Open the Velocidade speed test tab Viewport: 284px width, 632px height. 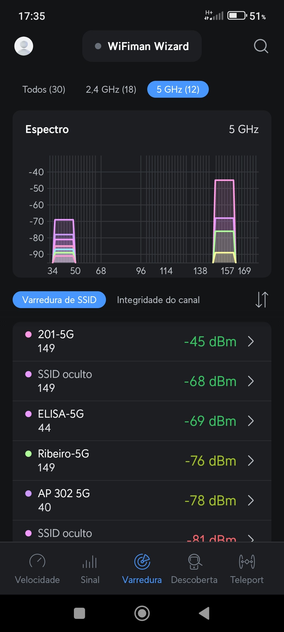[37, 567]
